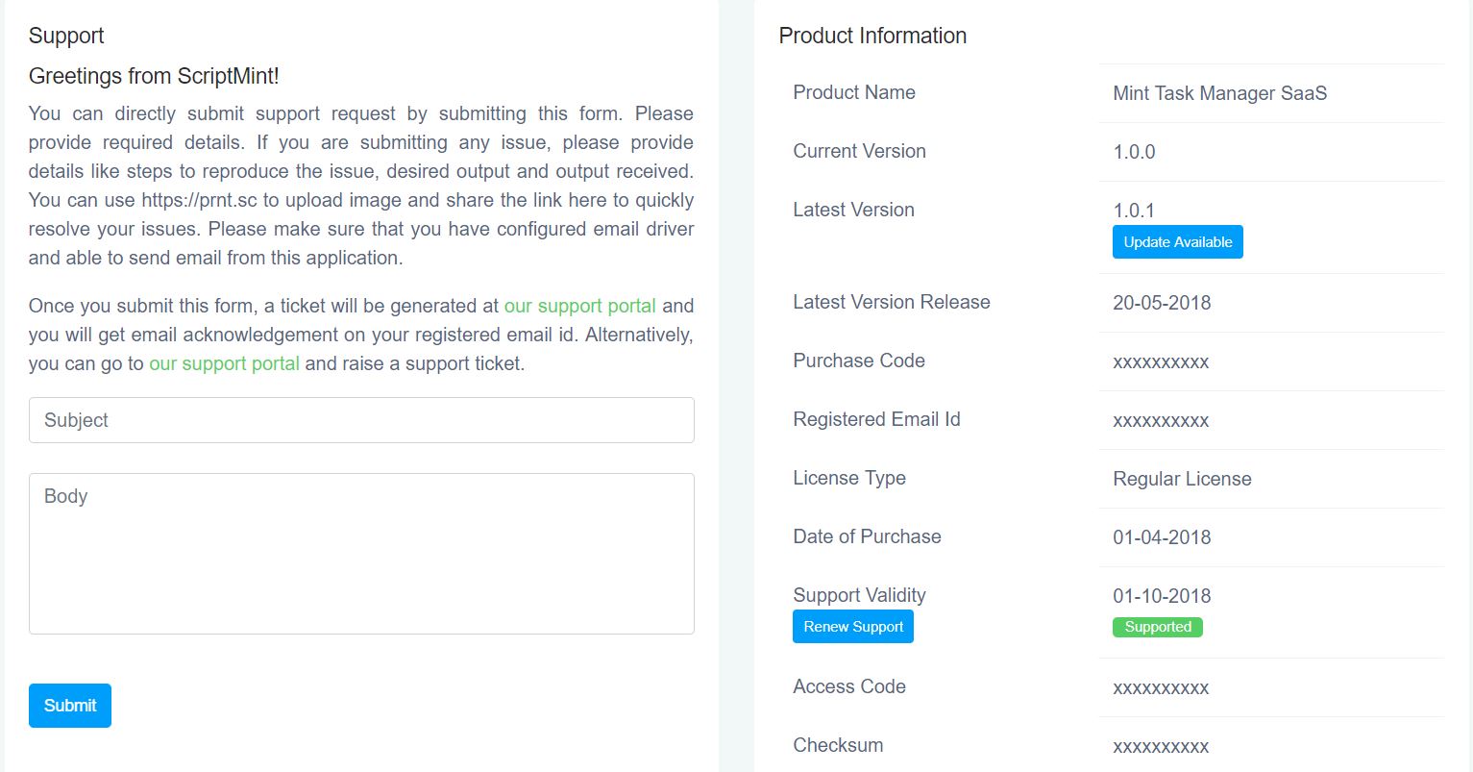This screenshot has width=1473, height=772.
Task: Select current version value '1.0.0'
Action: [1134, 152]
